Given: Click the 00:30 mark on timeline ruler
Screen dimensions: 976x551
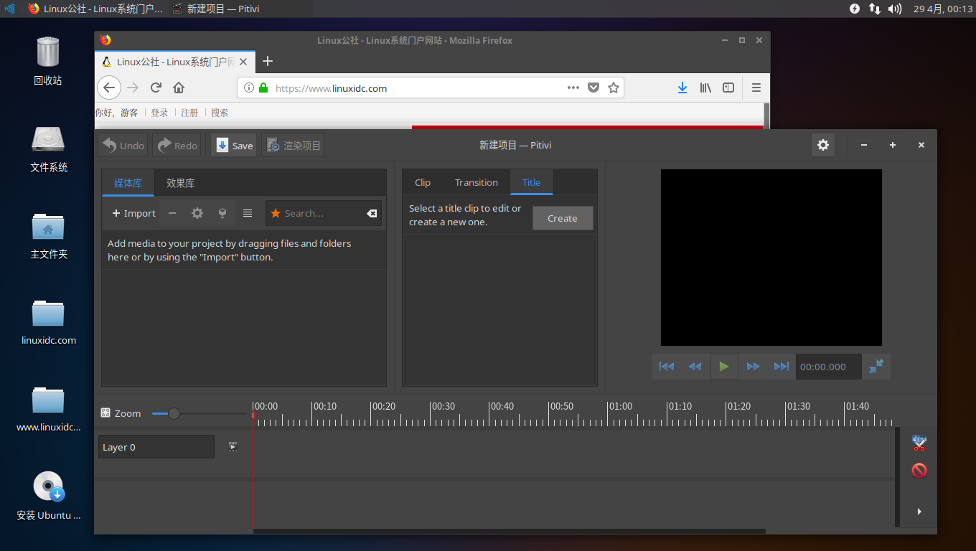Looking at the screenshot, I should 443,406.
